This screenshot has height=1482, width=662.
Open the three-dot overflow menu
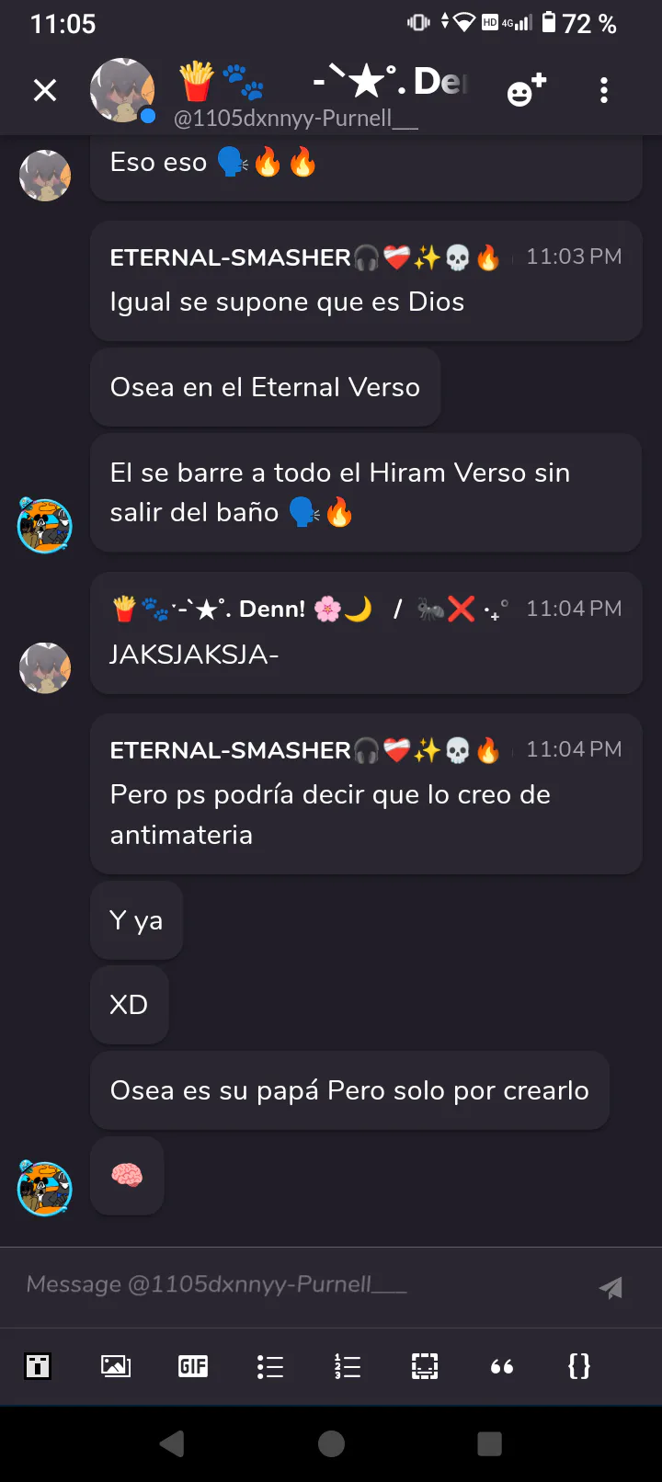click(604, 90)
